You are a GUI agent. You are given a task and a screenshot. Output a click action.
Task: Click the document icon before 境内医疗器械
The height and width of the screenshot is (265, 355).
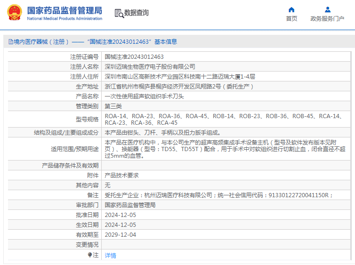(10, 42)
